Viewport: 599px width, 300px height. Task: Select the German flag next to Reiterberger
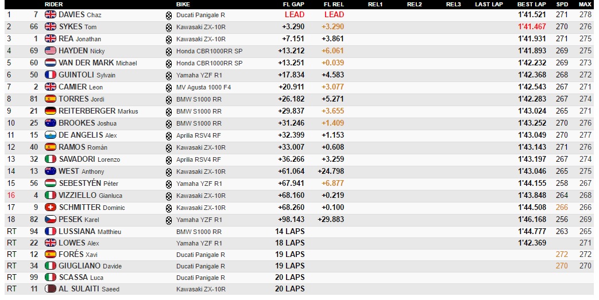coord(51,111)
